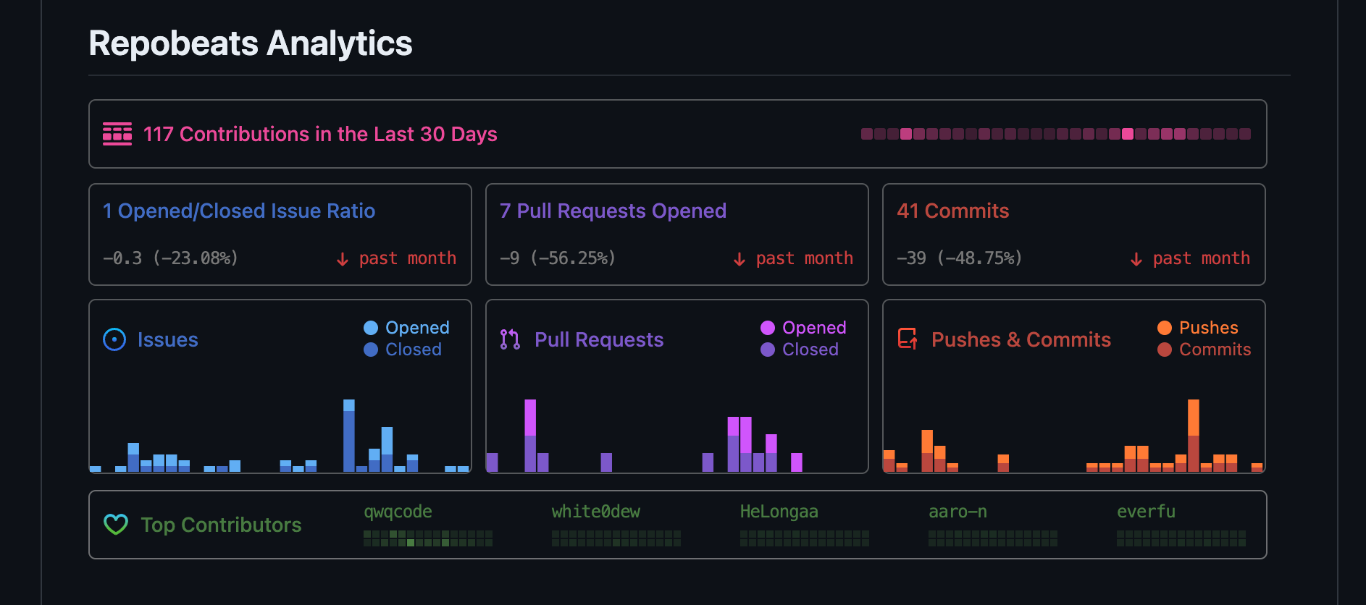Image resolution: width=1366 pixels, height=605 pixels.
Task: Click the tallest bar in Issues chart
Action: 349,436
